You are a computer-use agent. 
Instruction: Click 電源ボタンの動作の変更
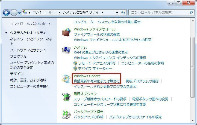(x=150, y=99)
